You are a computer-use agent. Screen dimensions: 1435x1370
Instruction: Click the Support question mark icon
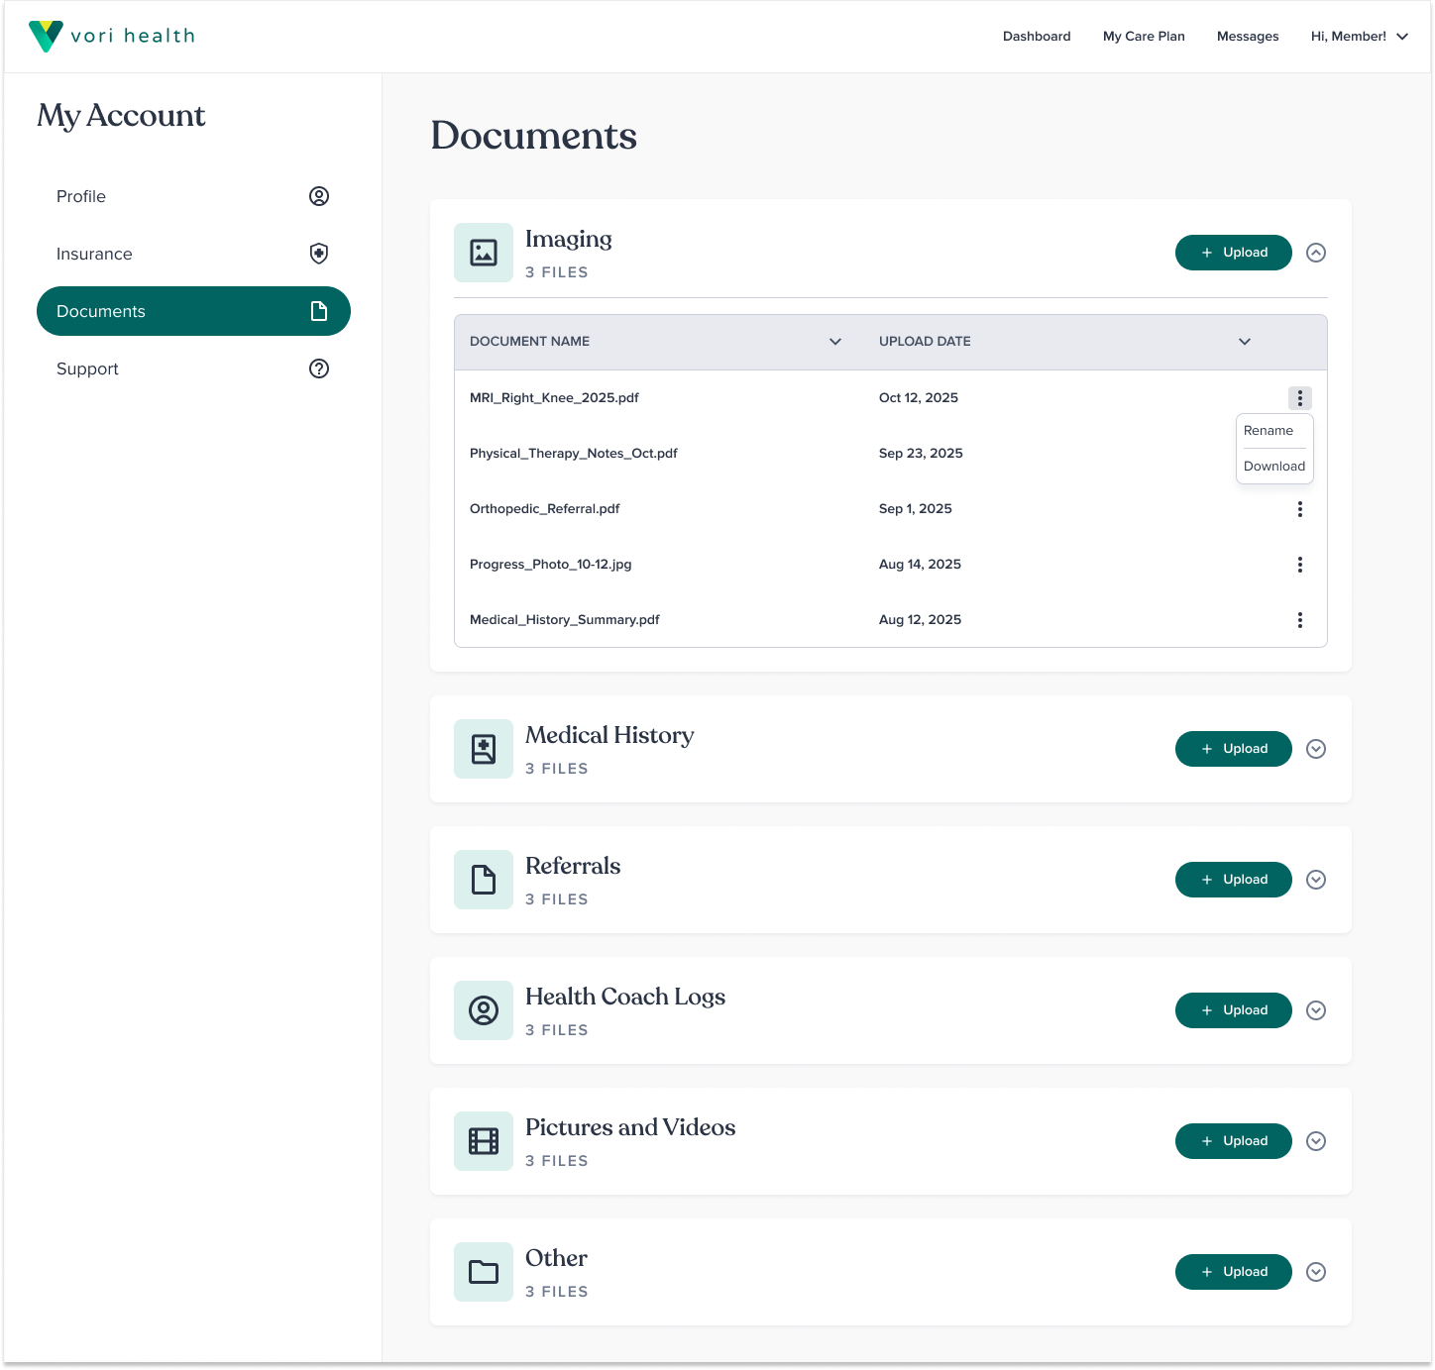pyautogui.click(x=319, y=369)
